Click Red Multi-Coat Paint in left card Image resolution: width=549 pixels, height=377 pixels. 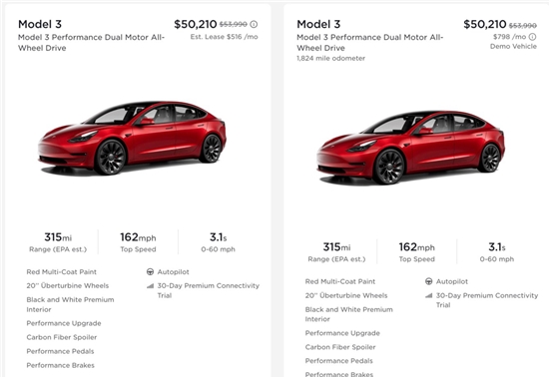tap(62, 271)
